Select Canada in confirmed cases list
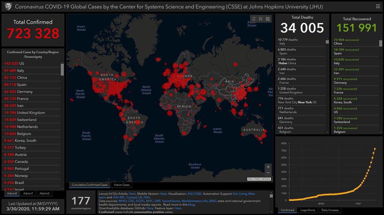Screen dimensions: 384x215 click(31, 162)
